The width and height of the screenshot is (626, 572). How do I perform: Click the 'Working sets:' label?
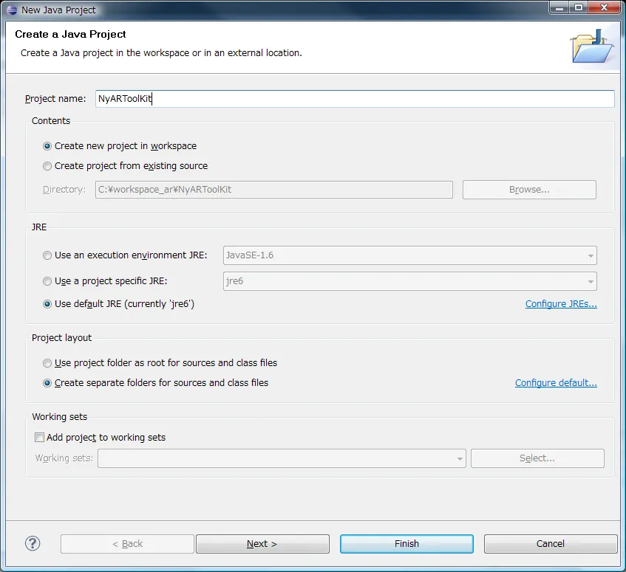(x=64, y=458)
